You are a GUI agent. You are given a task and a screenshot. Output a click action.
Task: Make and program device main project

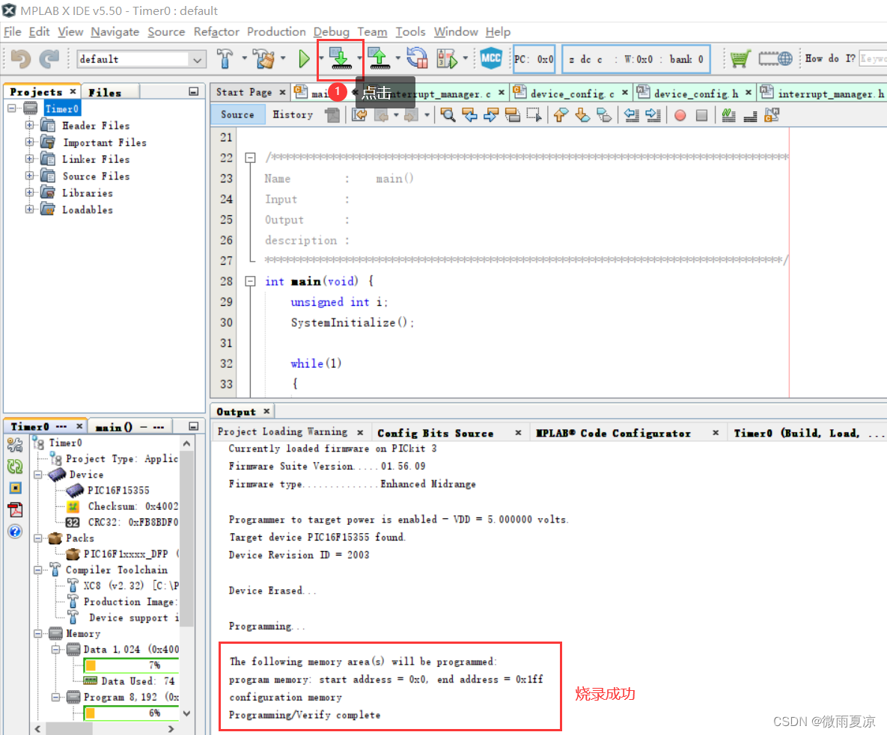coord(341,59)
